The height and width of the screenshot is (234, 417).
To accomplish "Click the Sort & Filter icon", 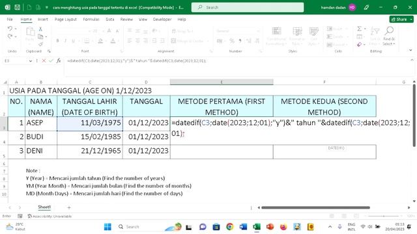I will [375, 36].
